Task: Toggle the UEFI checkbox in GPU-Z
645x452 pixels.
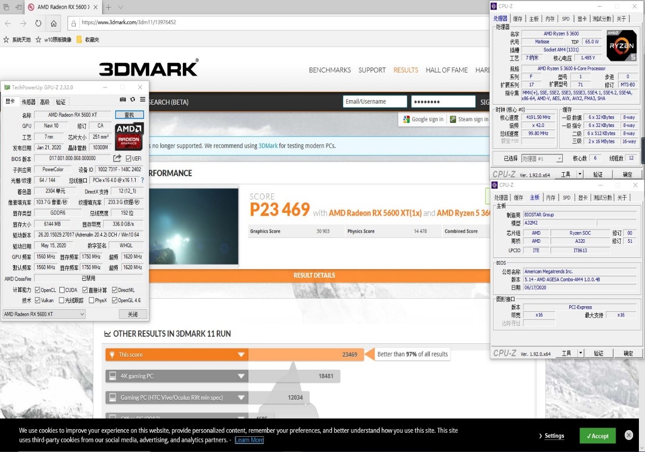Action: click(x=129, y=158)
